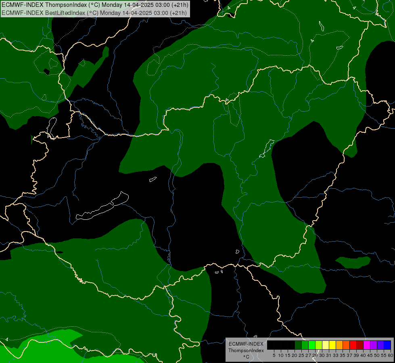
Task: Click the legend tick value 10
Action: (281, 355)
